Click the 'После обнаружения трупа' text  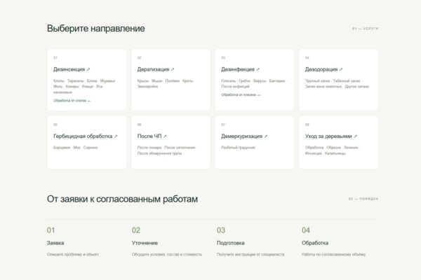pos(159,153)
